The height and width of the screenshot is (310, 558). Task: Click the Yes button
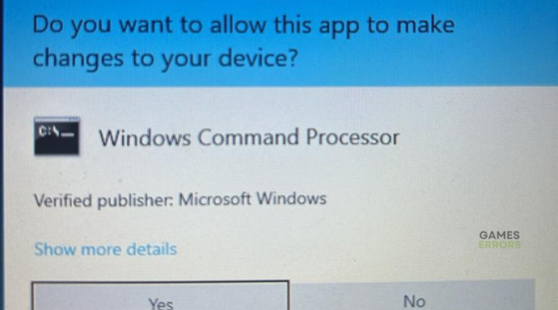click(161, 295)
